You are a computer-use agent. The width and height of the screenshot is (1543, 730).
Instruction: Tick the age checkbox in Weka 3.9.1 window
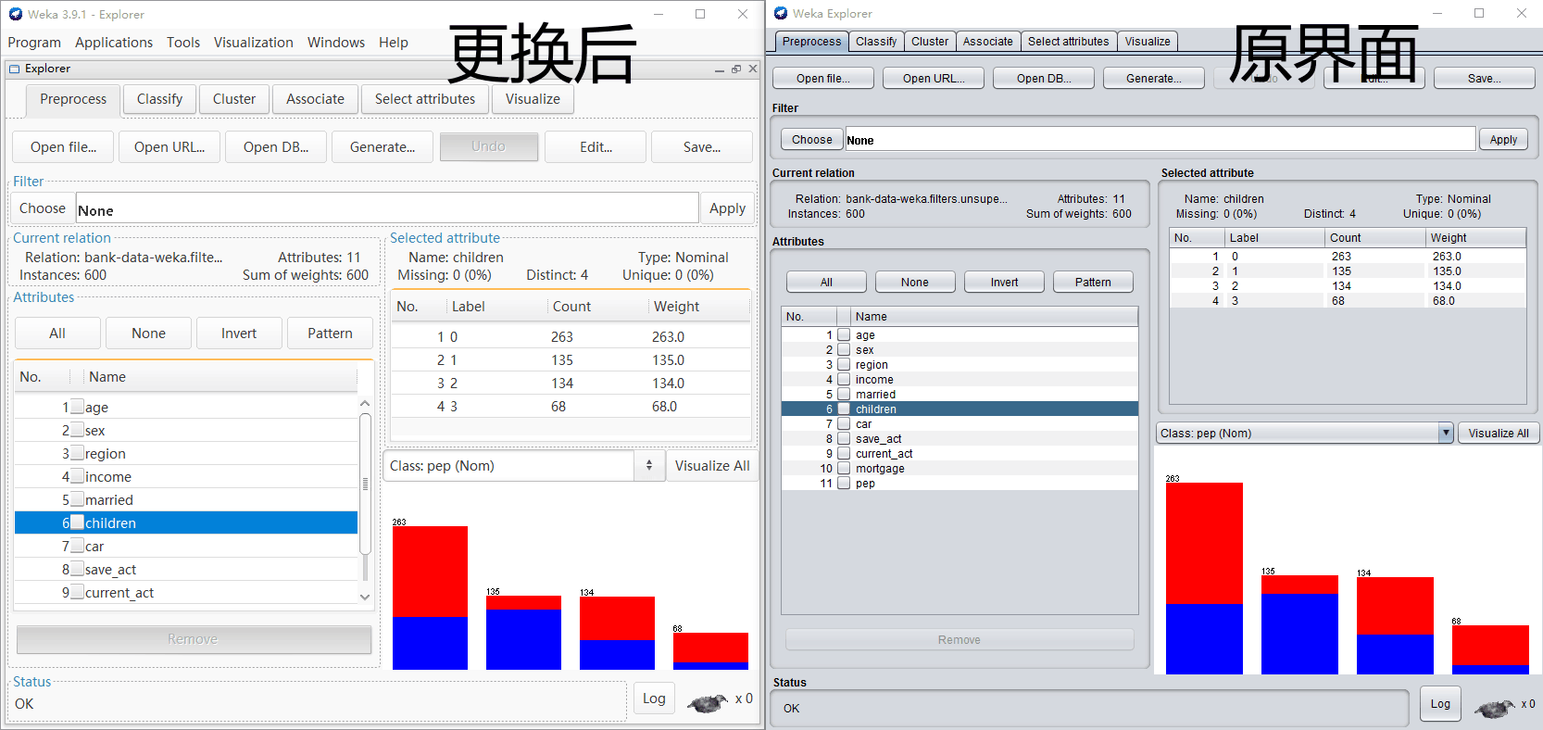click(78, 407)
